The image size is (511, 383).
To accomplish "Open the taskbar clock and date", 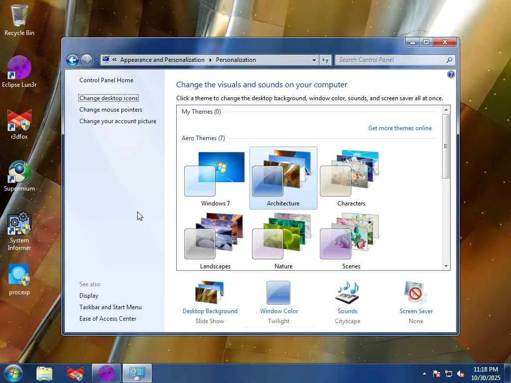I will coord(486,374).
